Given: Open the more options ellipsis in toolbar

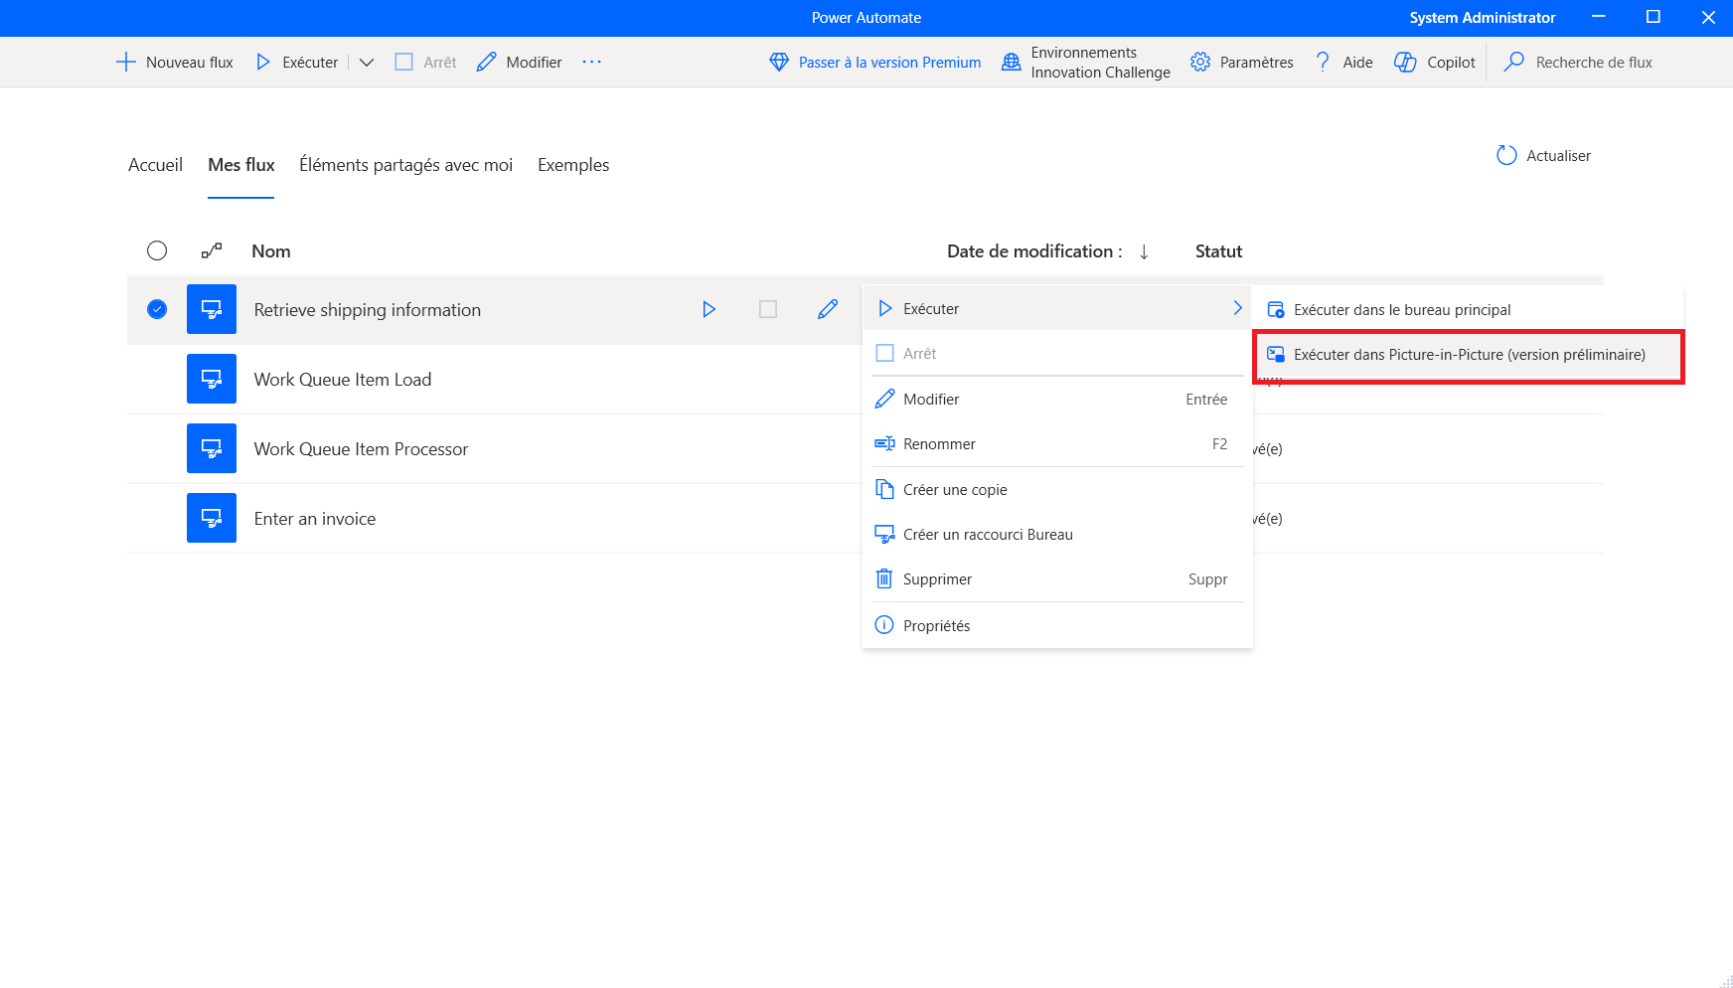Looking at the screenshot, I should tap(592, 62).
